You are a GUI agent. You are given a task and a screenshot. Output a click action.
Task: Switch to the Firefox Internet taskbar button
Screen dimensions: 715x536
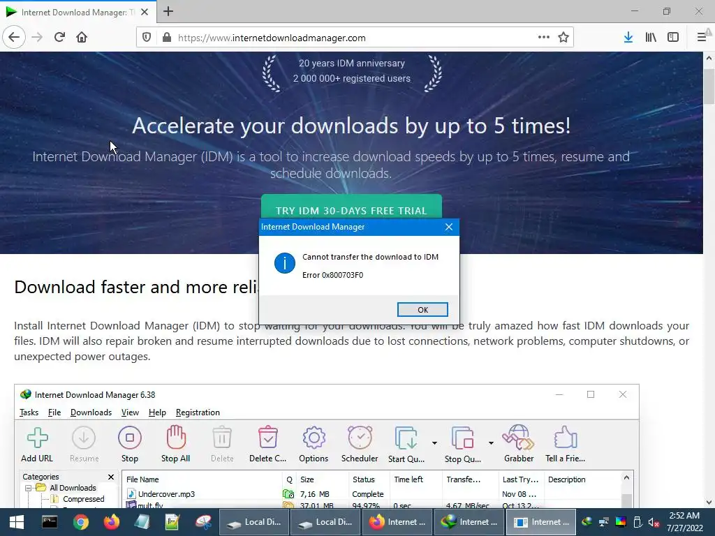point(397,522)
